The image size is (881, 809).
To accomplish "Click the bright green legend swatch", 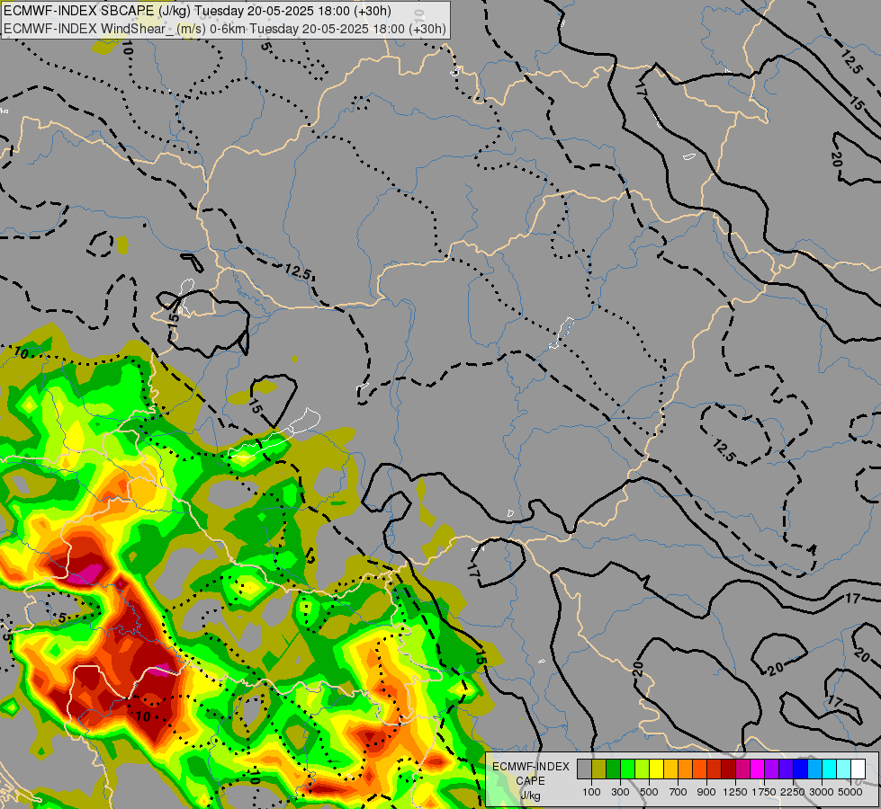I will click(x=627, y=769).
